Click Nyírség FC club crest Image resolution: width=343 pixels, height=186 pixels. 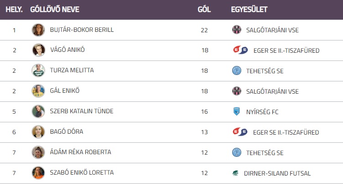tap(236, 111)
